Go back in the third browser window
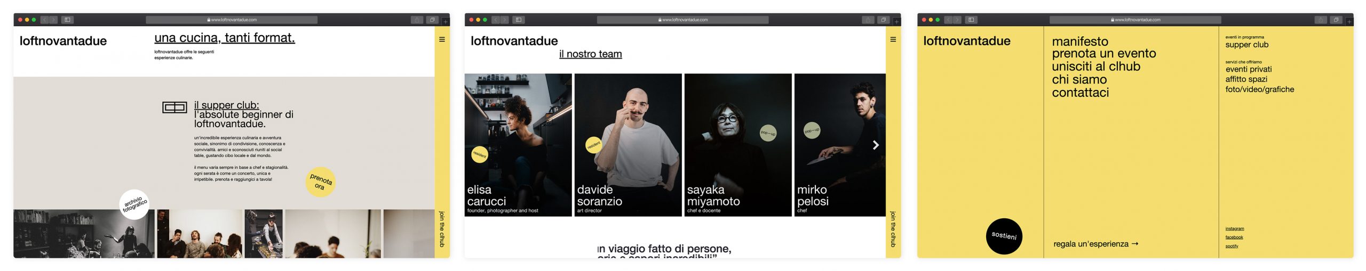This screenshot has width=1366, height=271. point(948,20)
